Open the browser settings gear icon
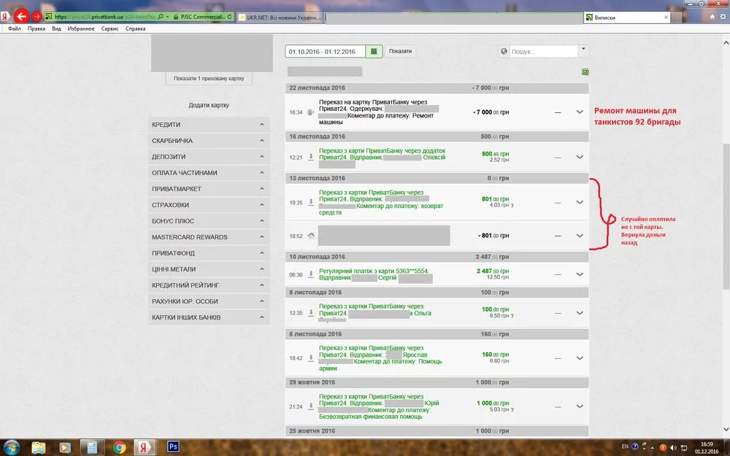Screen dimensions: 730x456 click(723, 17)
